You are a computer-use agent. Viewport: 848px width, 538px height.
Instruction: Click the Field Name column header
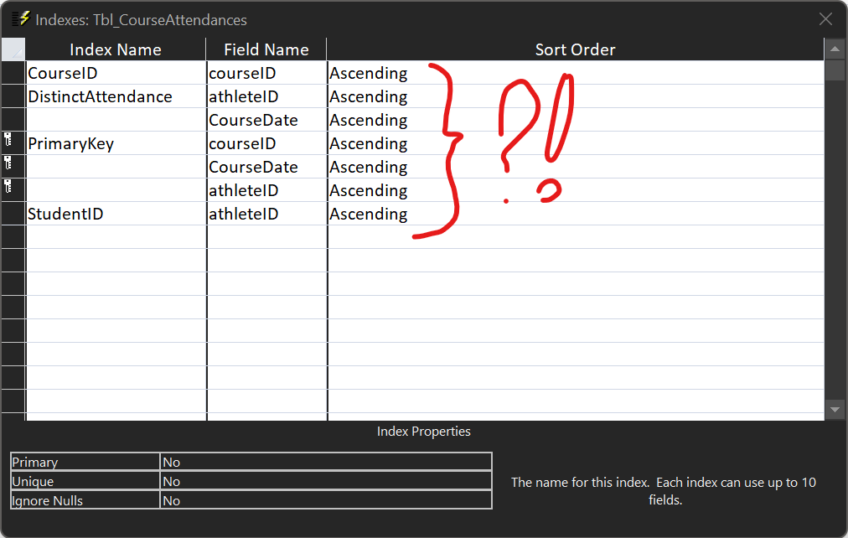point(266,49)
